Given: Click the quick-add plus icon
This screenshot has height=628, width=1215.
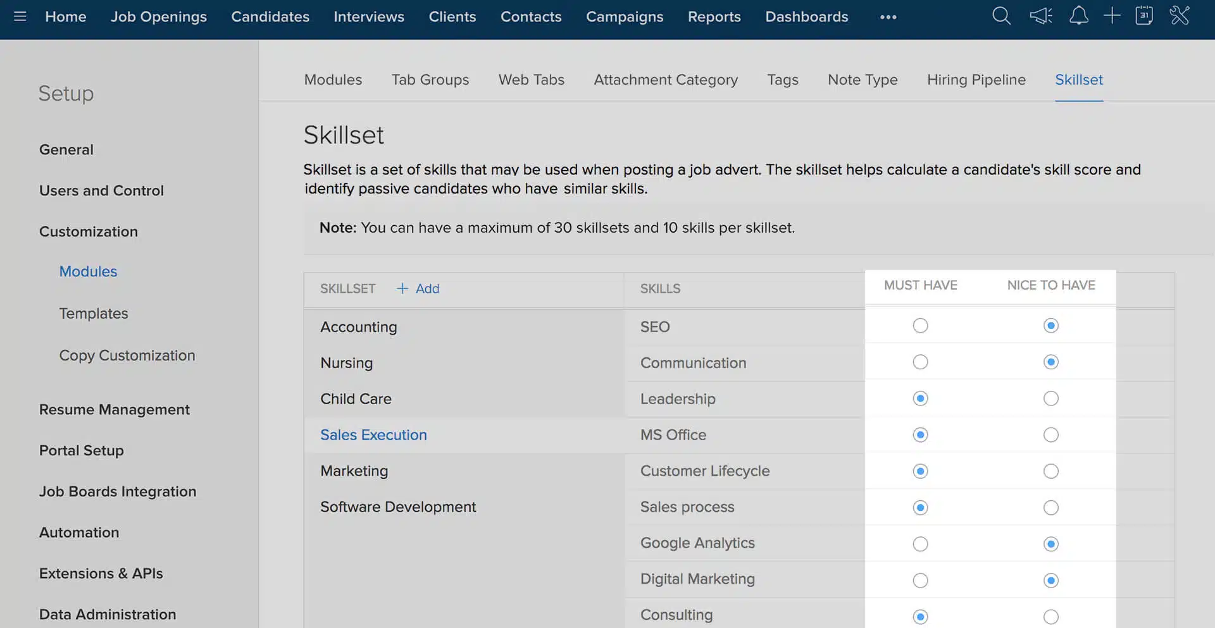Looking at the screenshot, I should 1111,16.
